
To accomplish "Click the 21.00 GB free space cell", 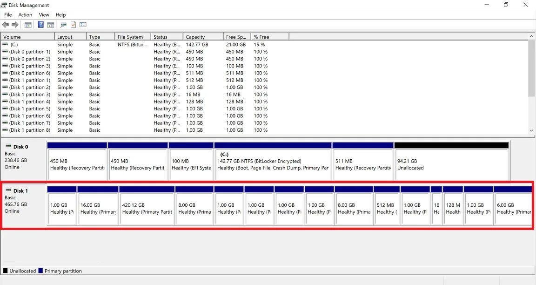I will click(x=236, y=45).
